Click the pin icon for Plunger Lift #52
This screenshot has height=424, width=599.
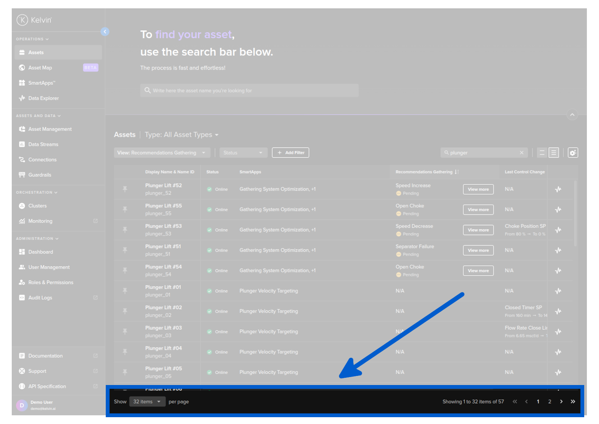coord(125,189)
